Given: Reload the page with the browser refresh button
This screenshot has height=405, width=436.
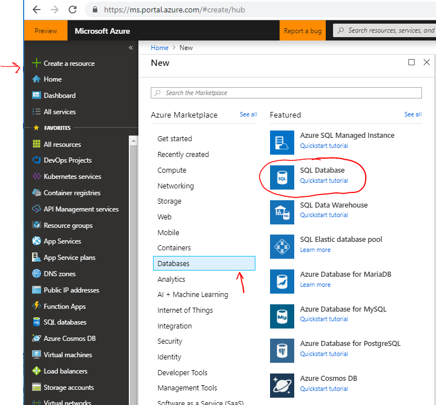Looking at the screenshot, I should point(73,10).
